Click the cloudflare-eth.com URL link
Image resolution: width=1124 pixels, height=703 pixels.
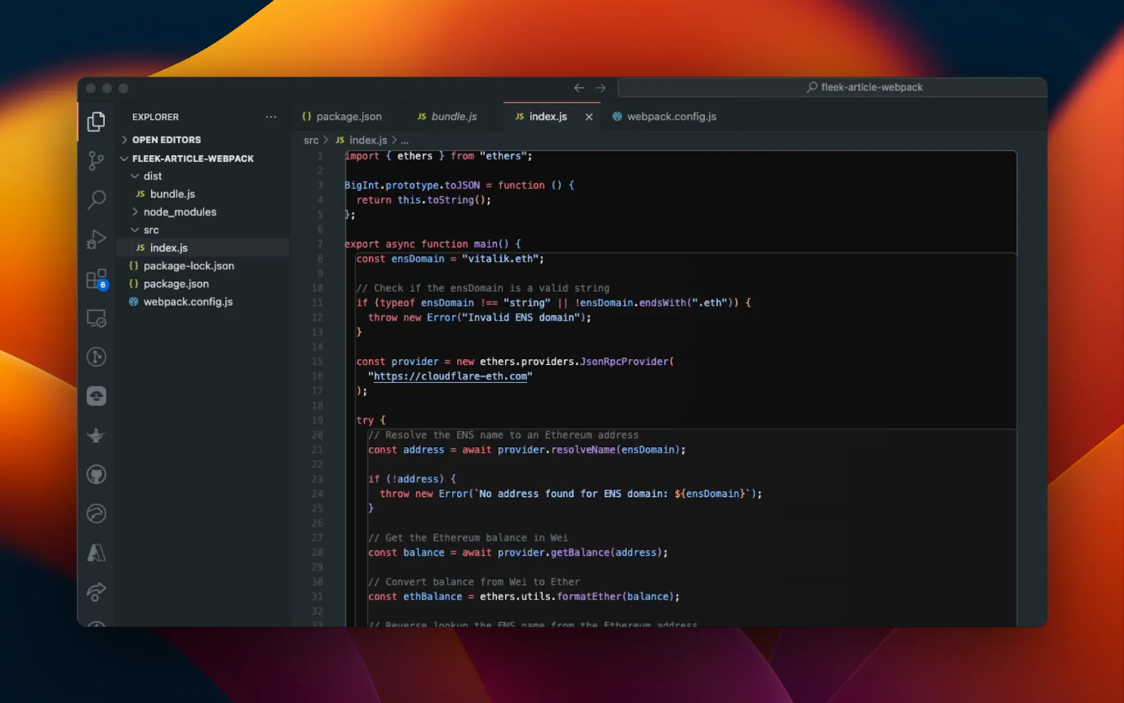[x=450, y=377]
